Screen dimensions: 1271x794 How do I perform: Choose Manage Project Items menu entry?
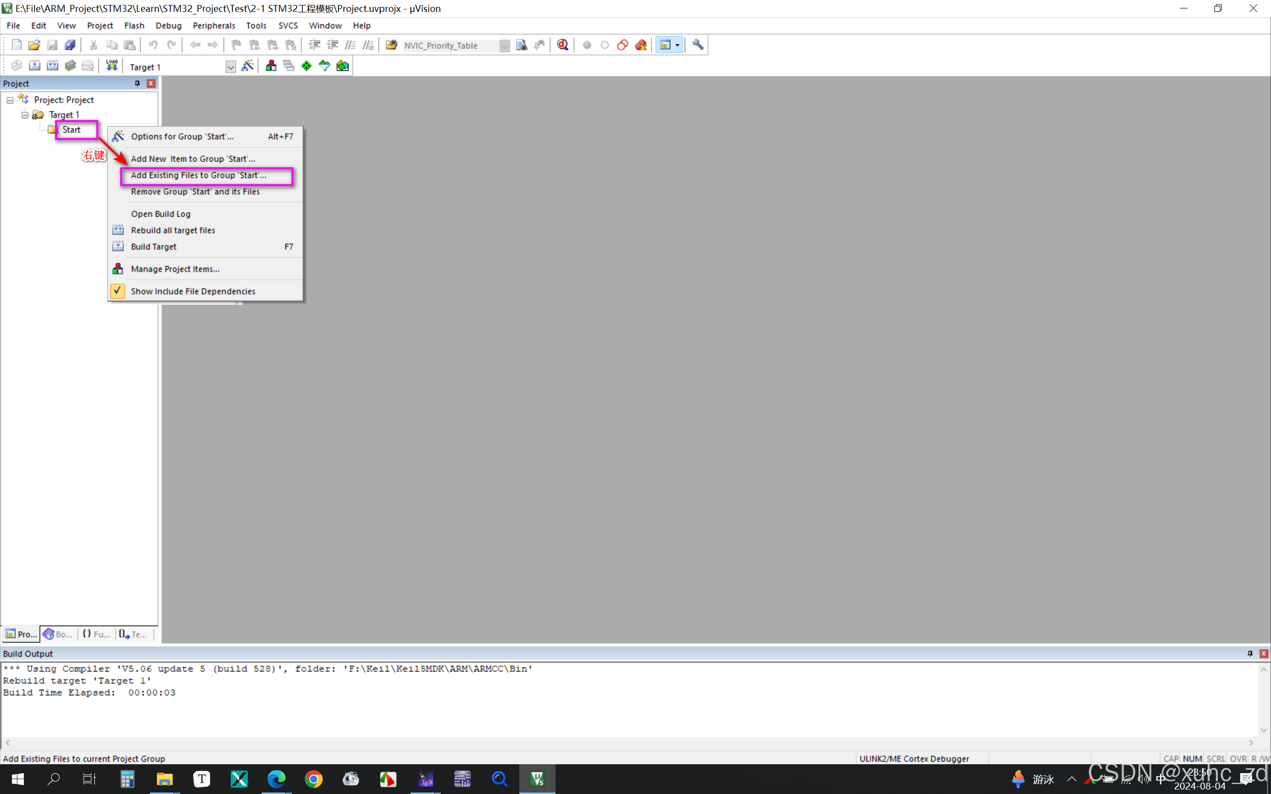click(x=206, y=269)
